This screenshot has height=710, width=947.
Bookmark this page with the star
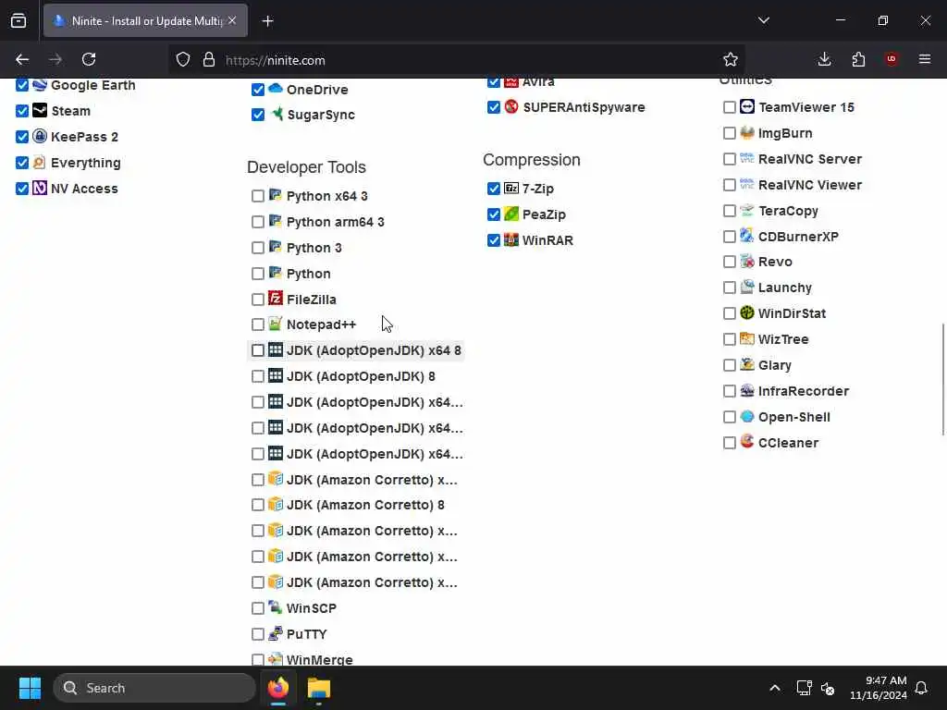point(731,59)
